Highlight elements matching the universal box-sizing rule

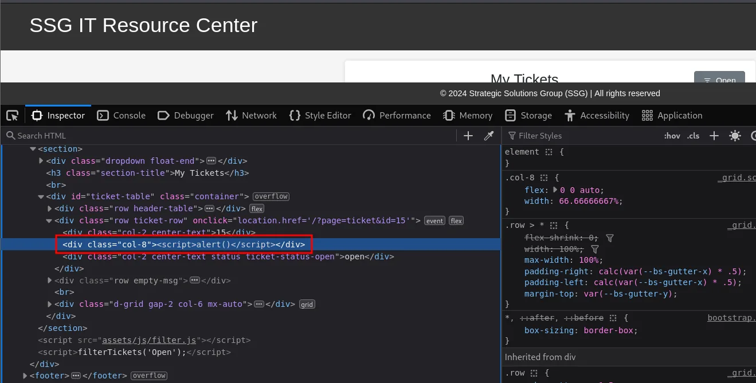click(613, 318)
